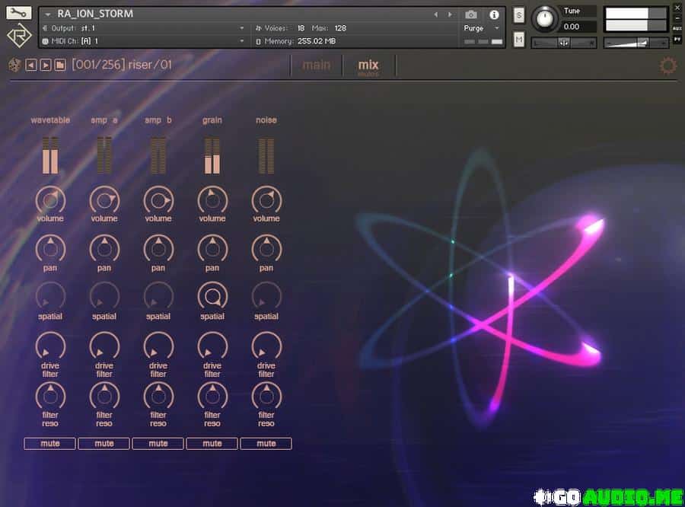Screen dimensions: 685x507
Task: Click the noise drive filter knob
Action: tap(266, 346)
